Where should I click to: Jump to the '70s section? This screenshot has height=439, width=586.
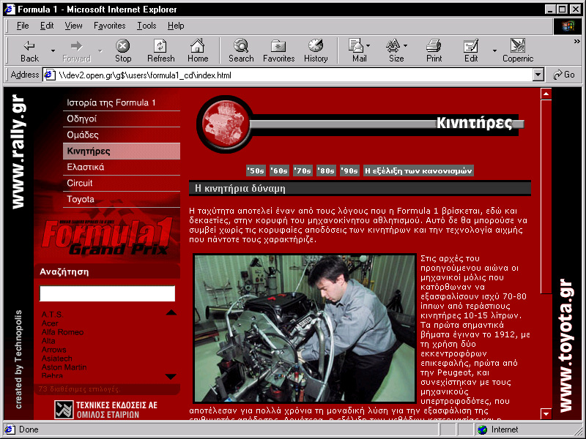tap(303, 170)
